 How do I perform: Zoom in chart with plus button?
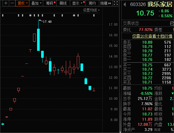[x=6, y=3]
